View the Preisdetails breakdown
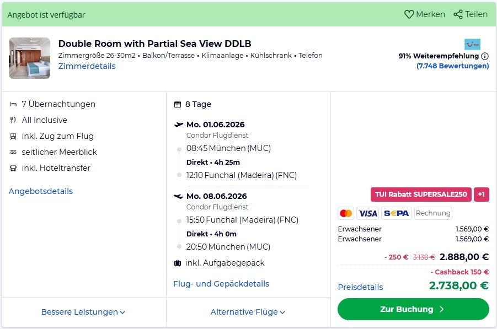 [x=360, y=287]
